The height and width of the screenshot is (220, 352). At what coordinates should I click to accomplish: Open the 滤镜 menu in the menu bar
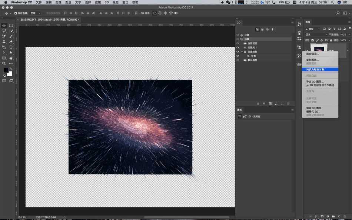coord(98,2)
